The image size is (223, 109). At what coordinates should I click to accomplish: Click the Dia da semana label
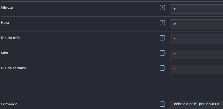(x=14, y=68)
